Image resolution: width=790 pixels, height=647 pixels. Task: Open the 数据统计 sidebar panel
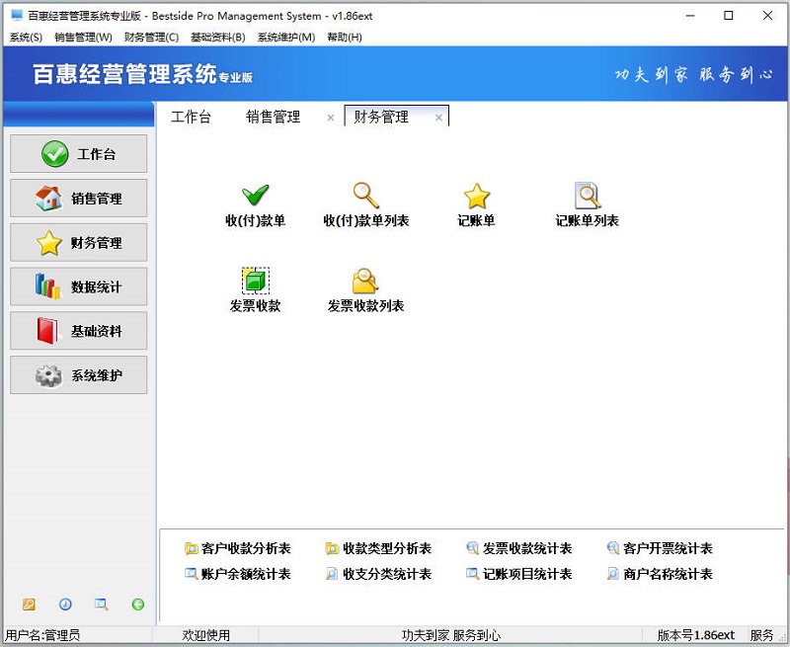[78, 286]
